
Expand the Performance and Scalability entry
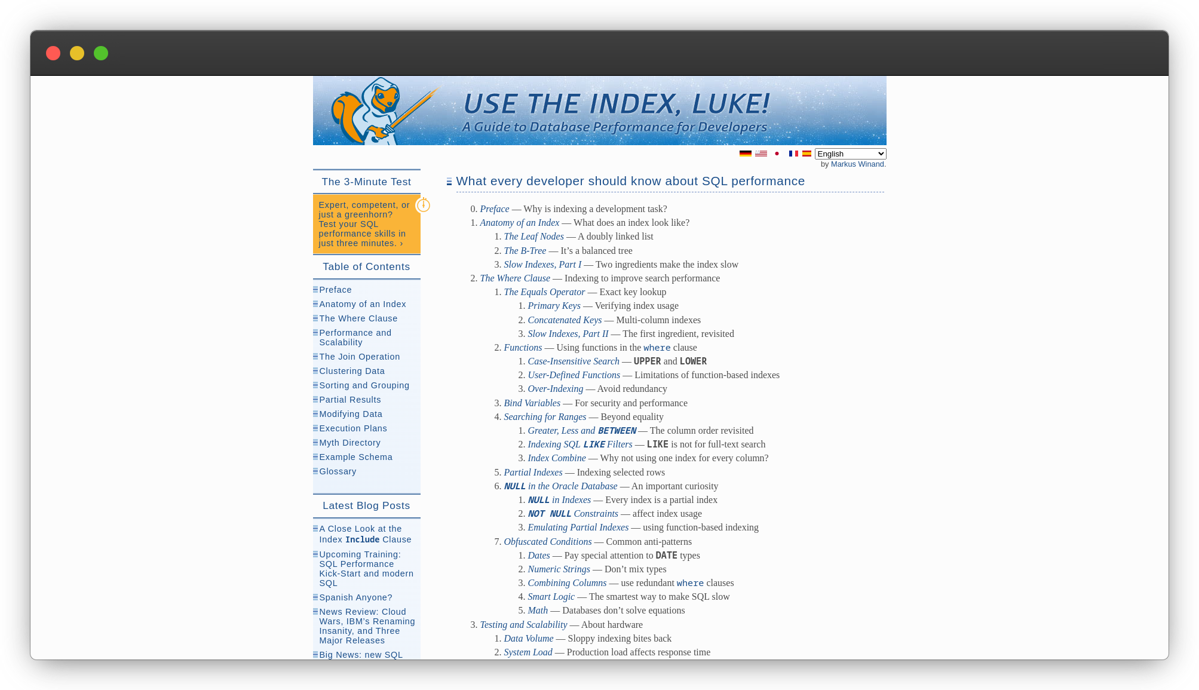pos(315,333)
